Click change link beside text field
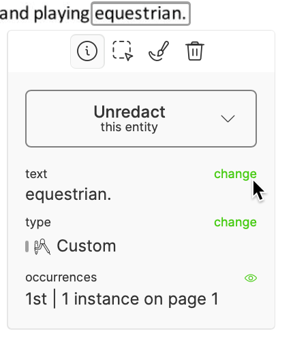Viewport: 293px width, 344px height. coord(235,174)
